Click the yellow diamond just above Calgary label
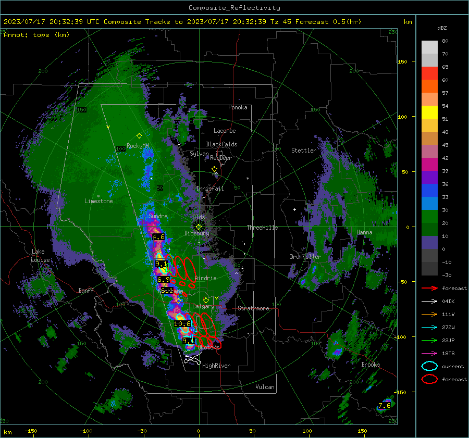Screen dimensions: 469x438 [x=206, y=300]
